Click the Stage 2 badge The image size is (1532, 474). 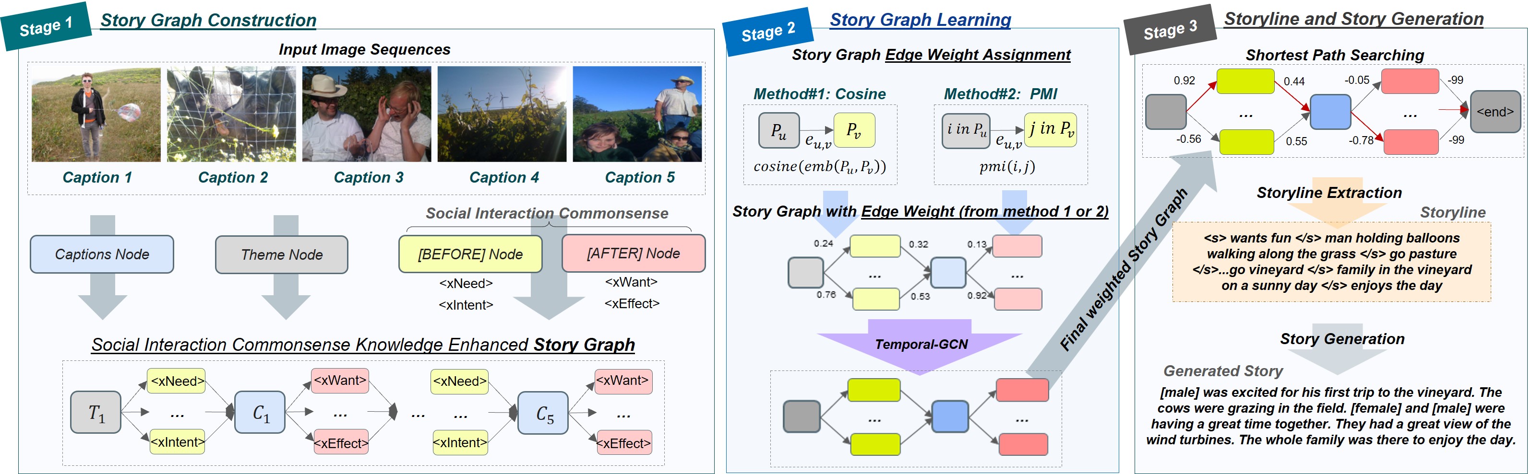(768, 32)
